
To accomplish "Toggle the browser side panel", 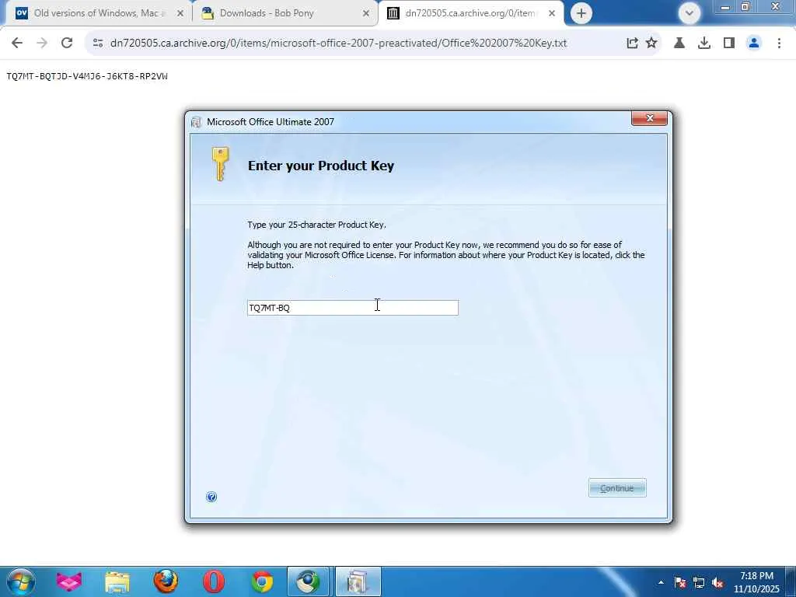I will [729, 44].
